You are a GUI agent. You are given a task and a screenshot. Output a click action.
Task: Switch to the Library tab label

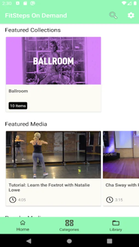(x=116, y=229)
